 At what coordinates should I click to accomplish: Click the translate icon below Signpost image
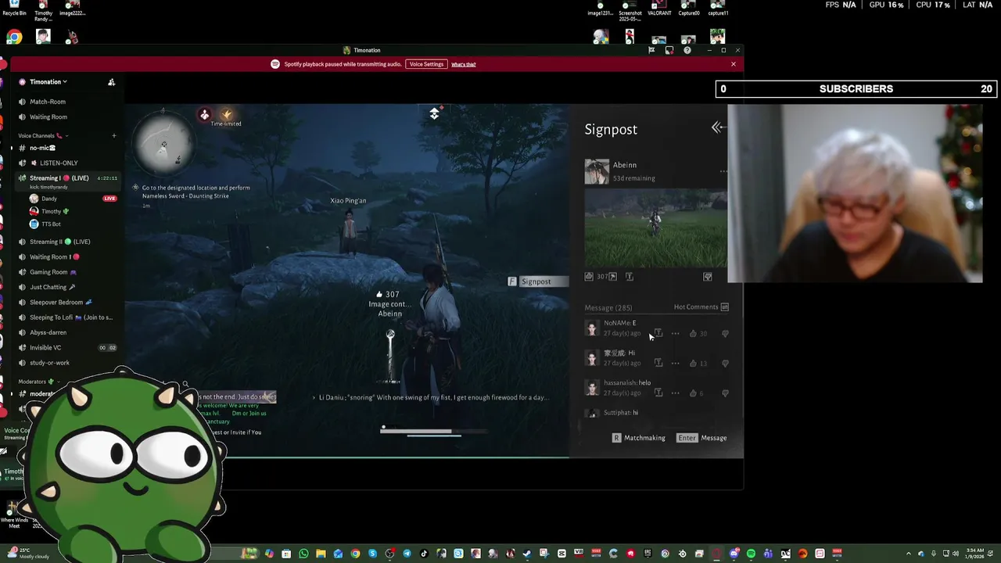click(629, 277)
